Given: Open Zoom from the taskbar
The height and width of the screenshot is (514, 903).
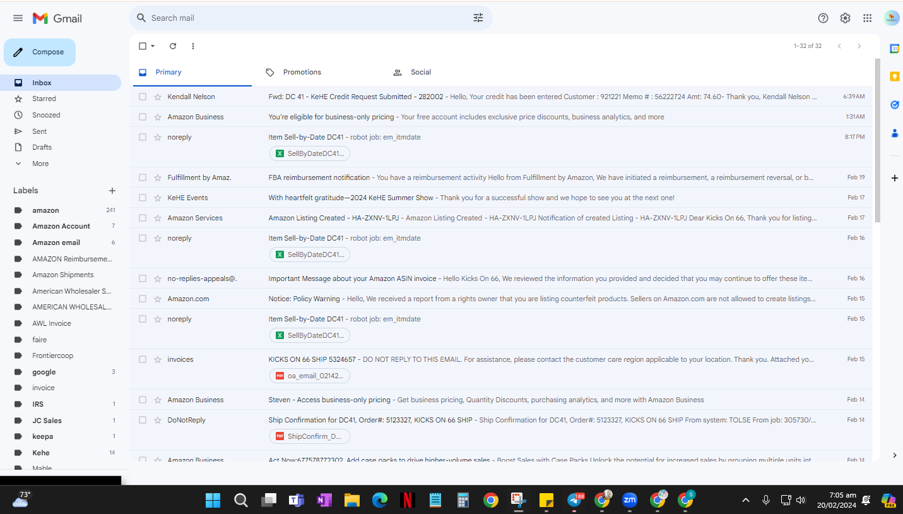Looking at the screenshot, I should [x=630, y=500].
